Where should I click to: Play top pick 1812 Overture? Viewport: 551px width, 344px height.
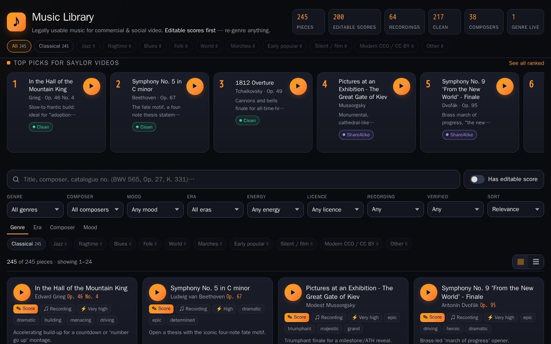coord(298,86)
